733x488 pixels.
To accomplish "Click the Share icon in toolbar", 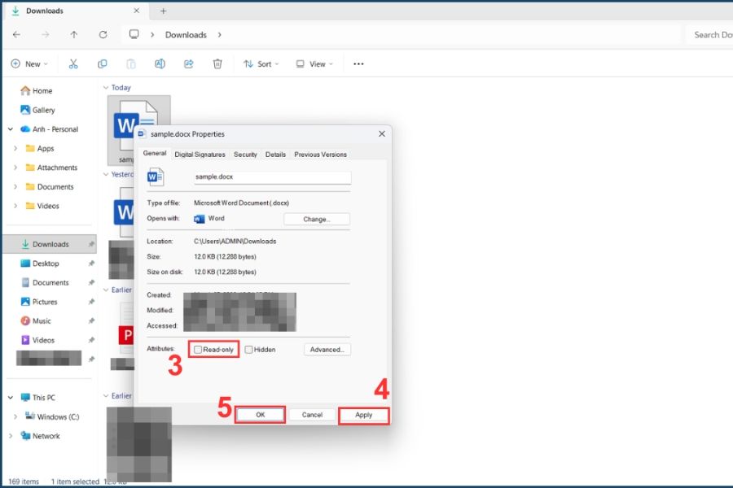I will click(x=189, y=64).
